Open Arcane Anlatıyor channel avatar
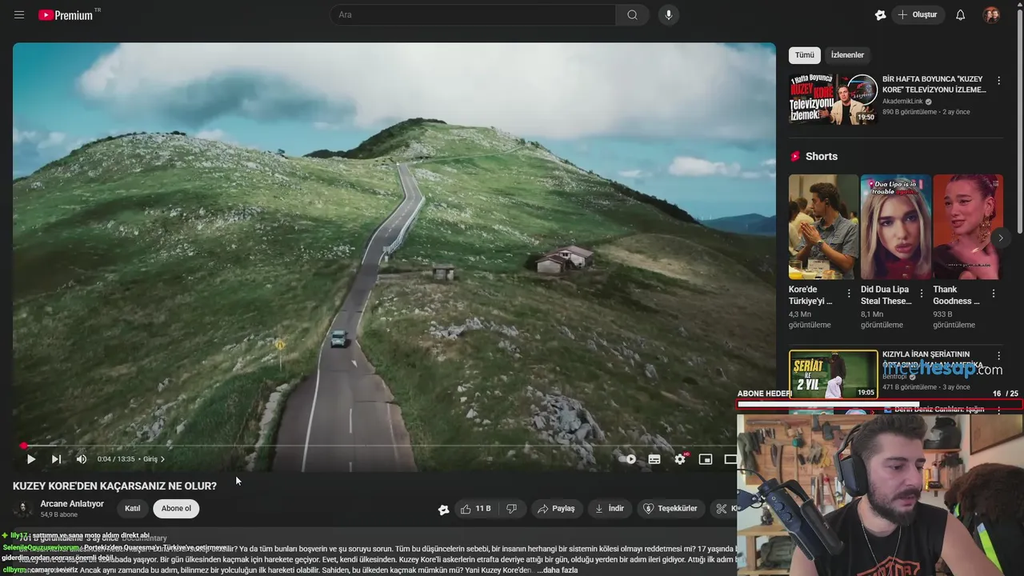The image size is (1024, 576). (23, 509)
